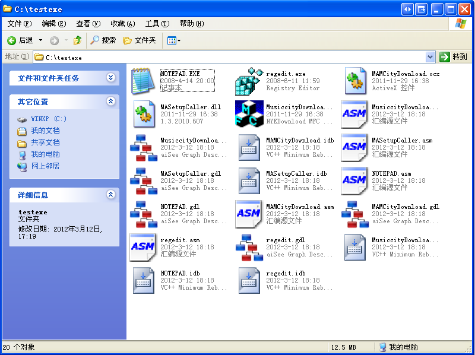Select the NOTEPAD.gdl graph icon

[143, 214]
